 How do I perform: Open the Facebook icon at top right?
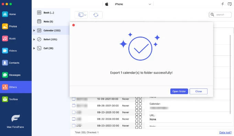tap(223, 4)
